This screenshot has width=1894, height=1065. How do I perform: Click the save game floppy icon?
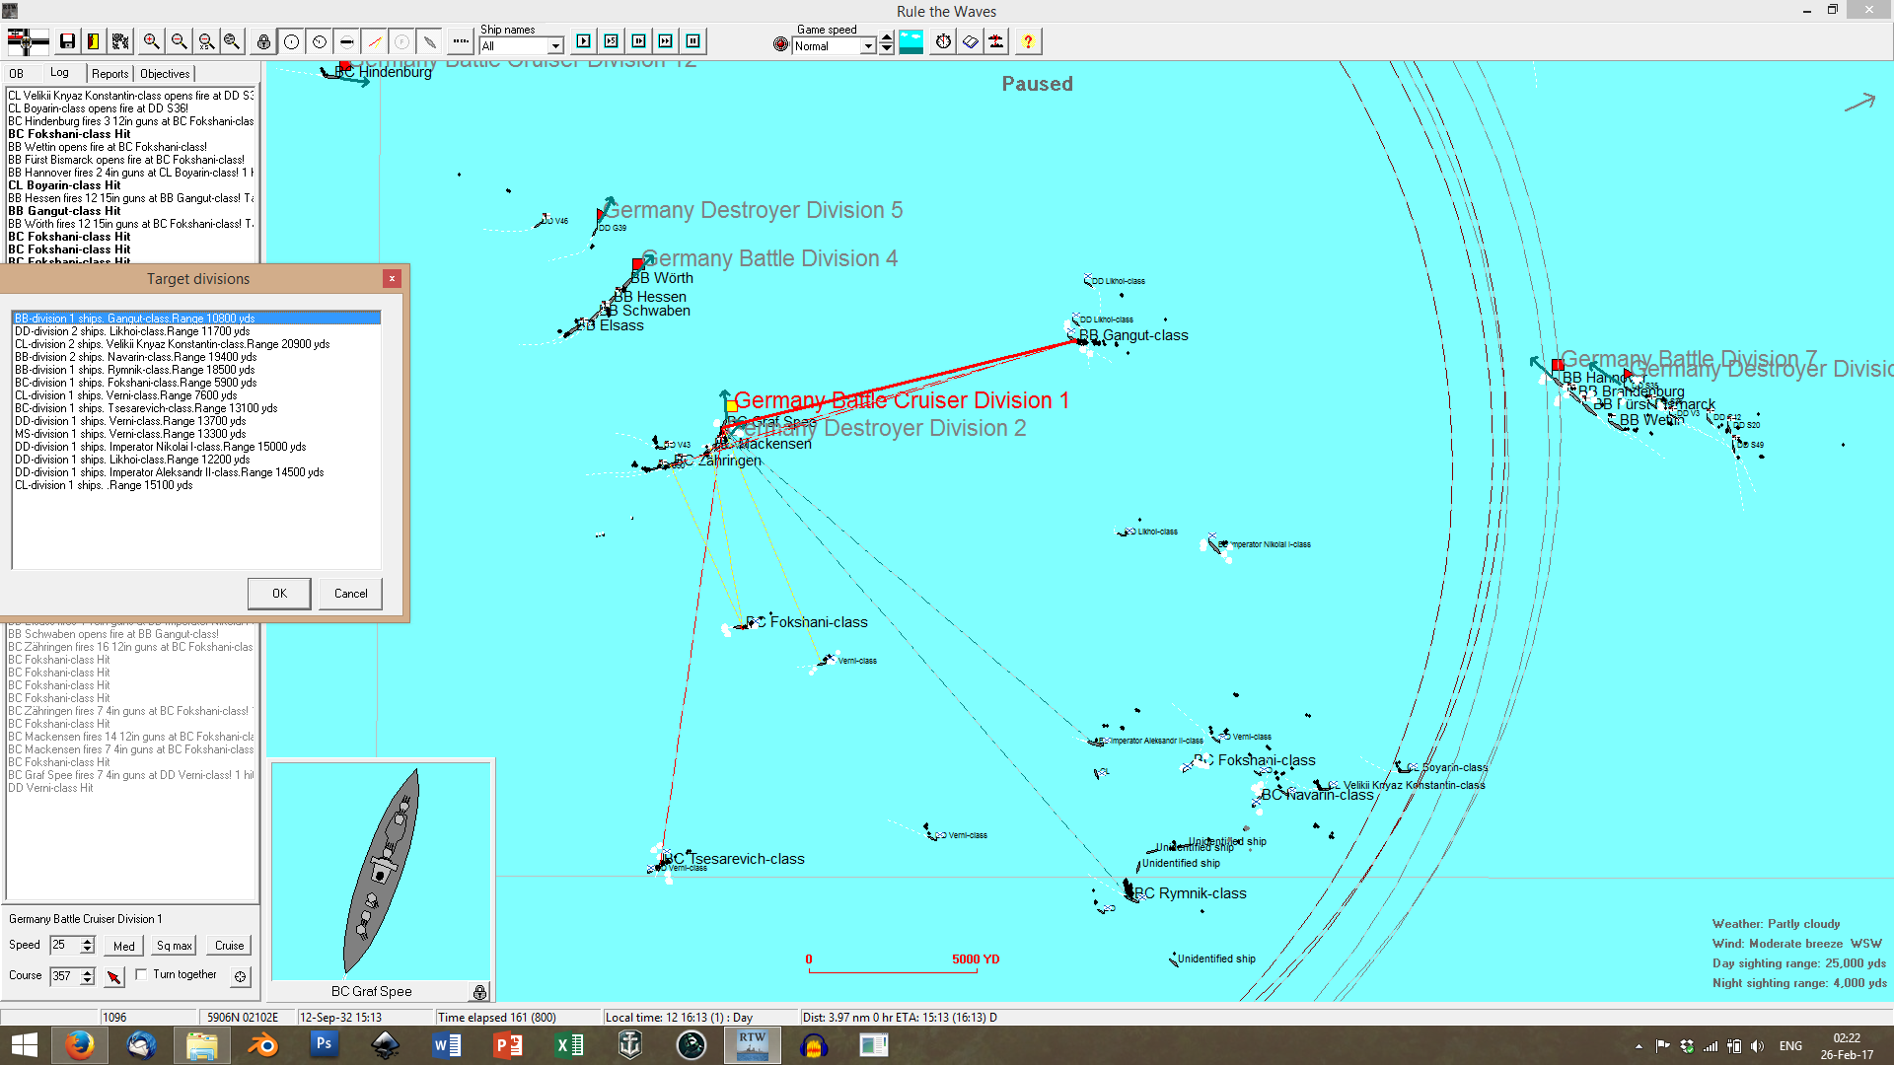(x=67, y=41)
